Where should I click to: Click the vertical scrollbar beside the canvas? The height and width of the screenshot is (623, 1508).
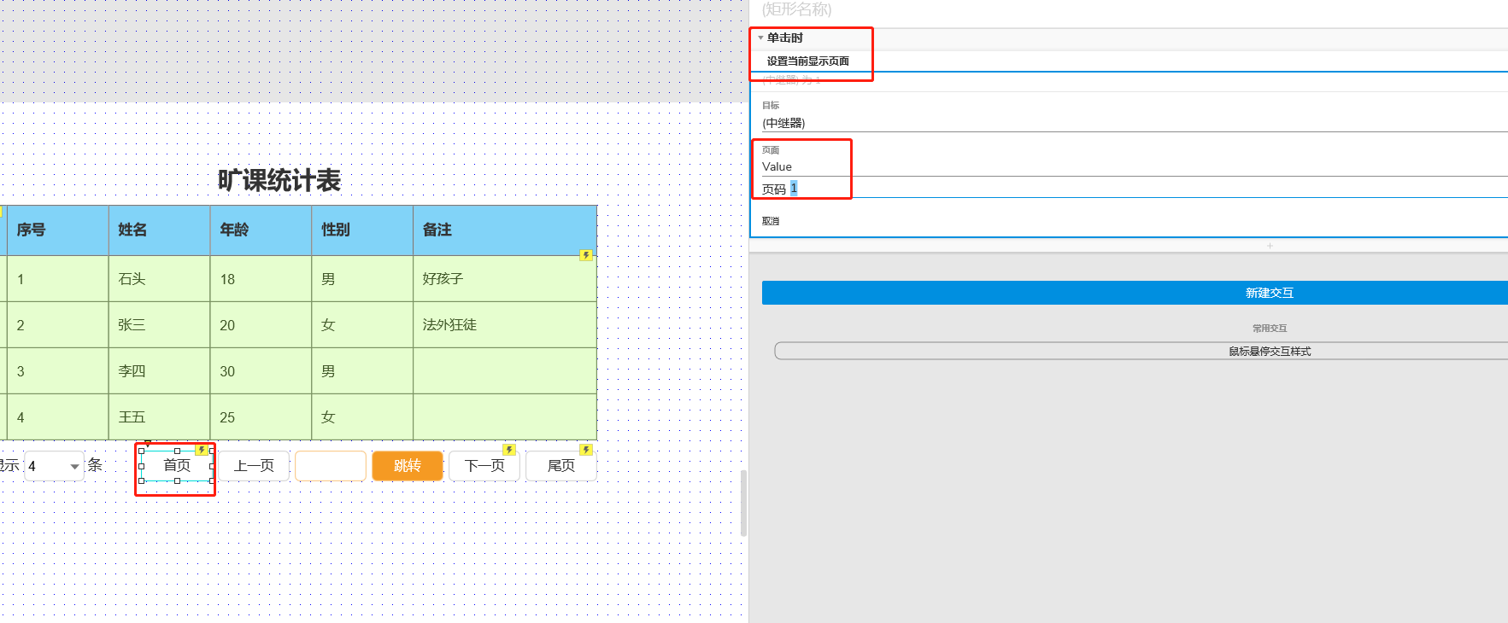[743, 503]
